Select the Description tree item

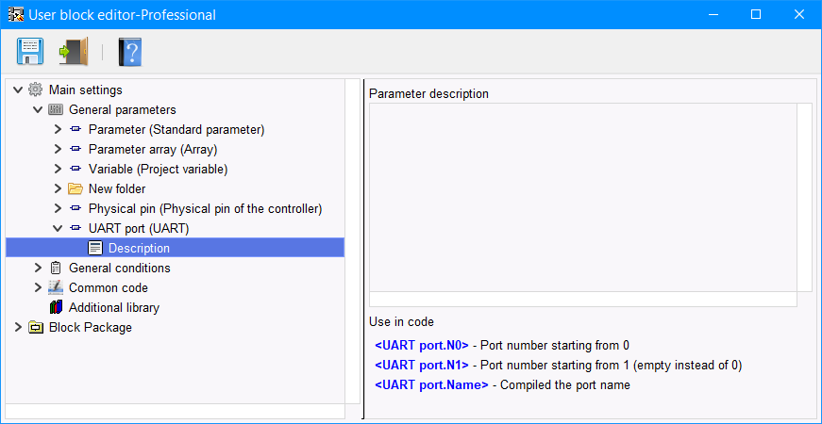(139, 249)
